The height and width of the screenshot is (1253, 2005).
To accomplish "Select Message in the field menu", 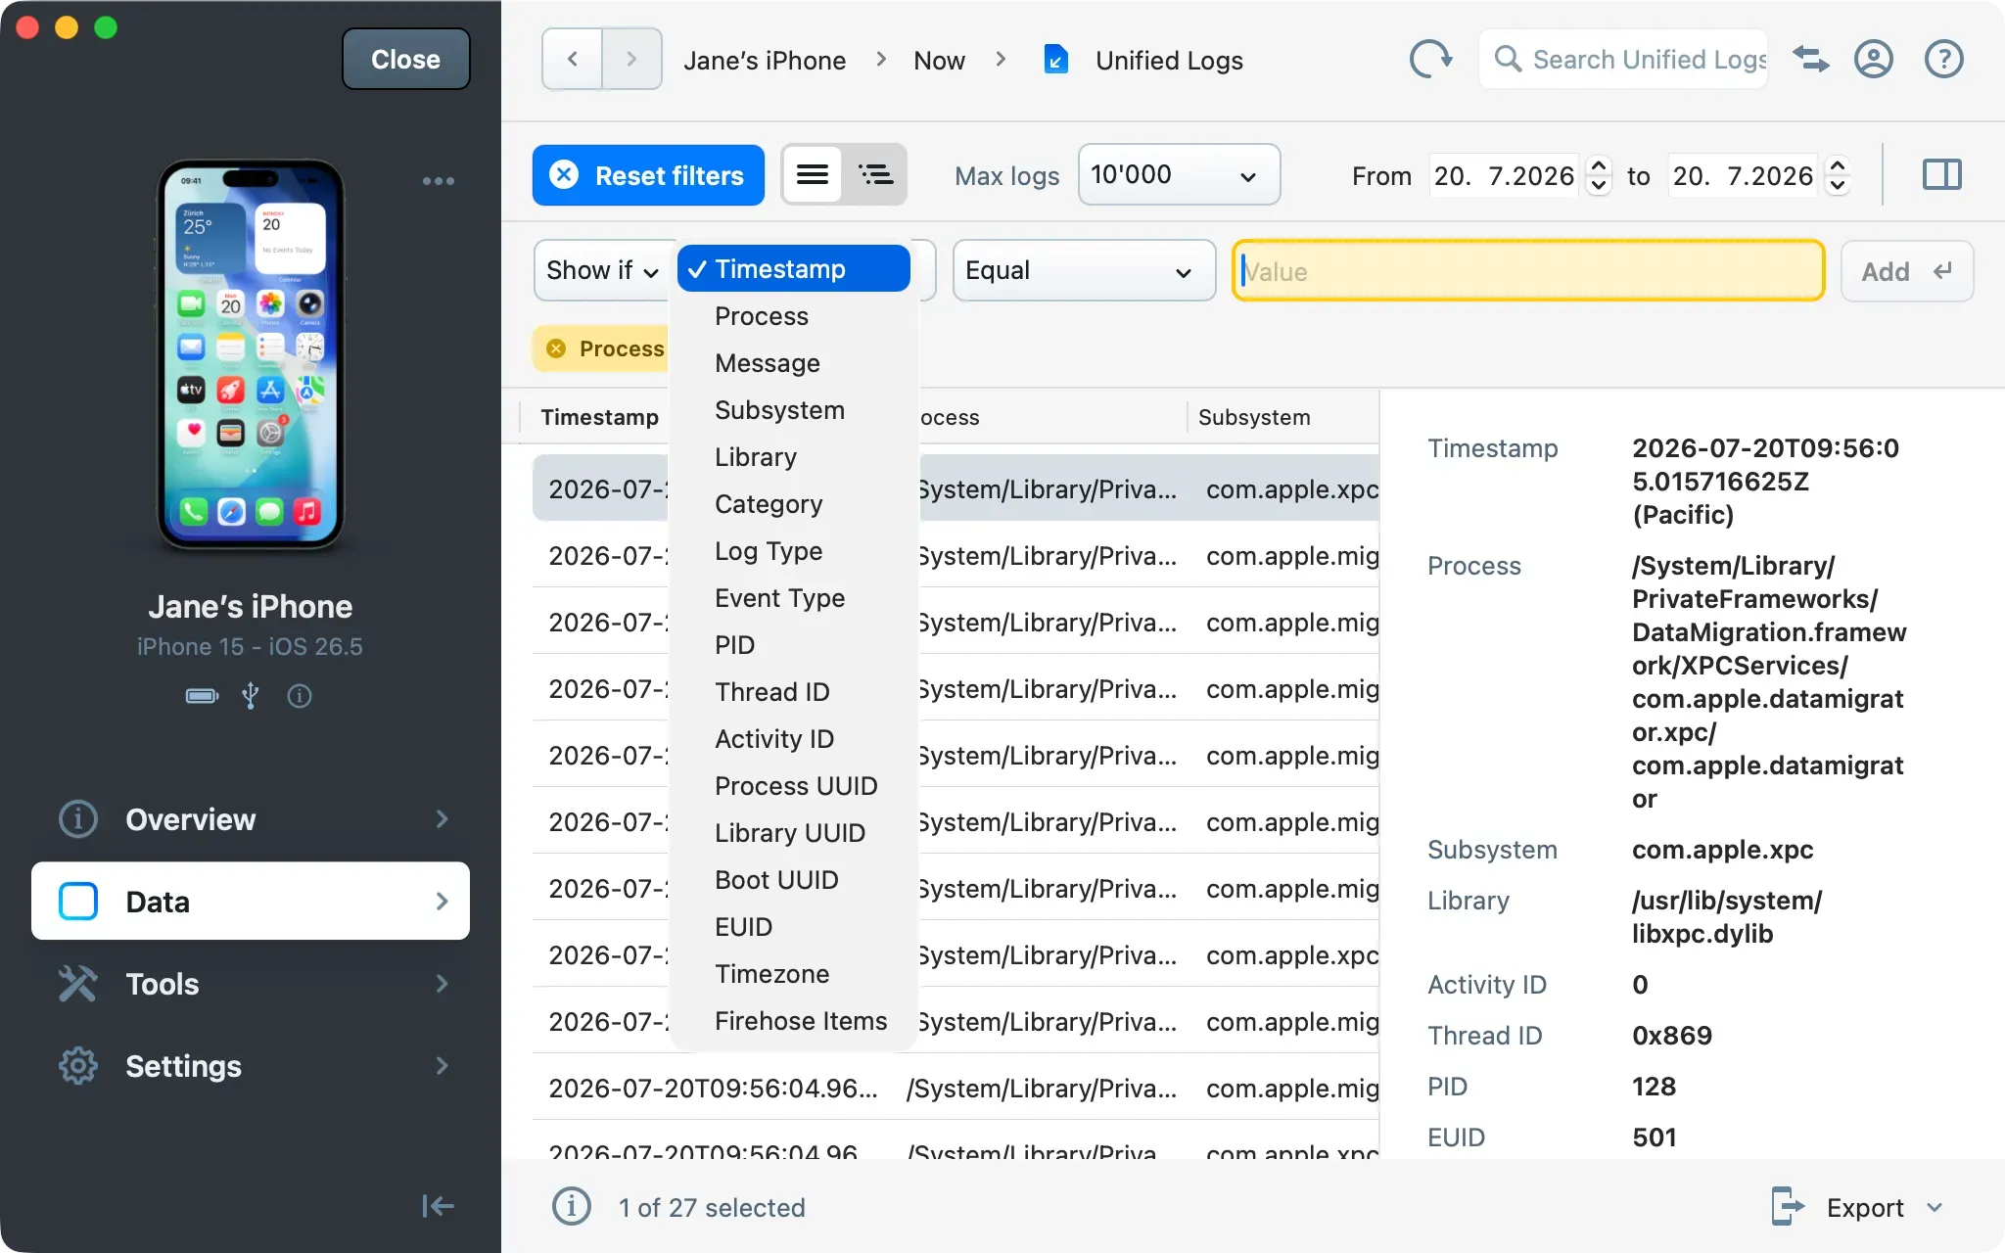I will [794, 363].
